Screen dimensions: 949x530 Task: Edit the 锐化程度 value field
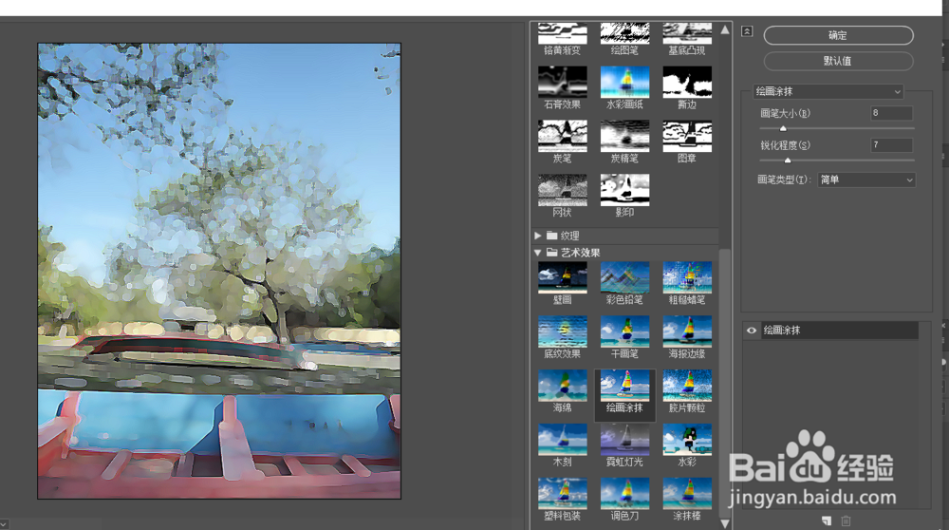click(x=891, y=145)
